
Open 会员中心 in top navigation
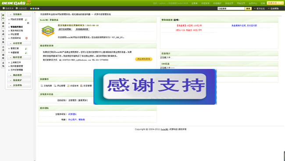click(253, 3)
